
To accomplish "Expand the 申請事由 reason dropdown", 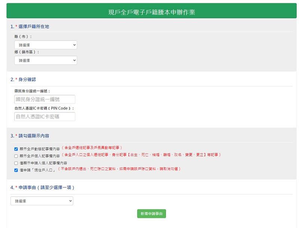I will click(x=42, y=201).
